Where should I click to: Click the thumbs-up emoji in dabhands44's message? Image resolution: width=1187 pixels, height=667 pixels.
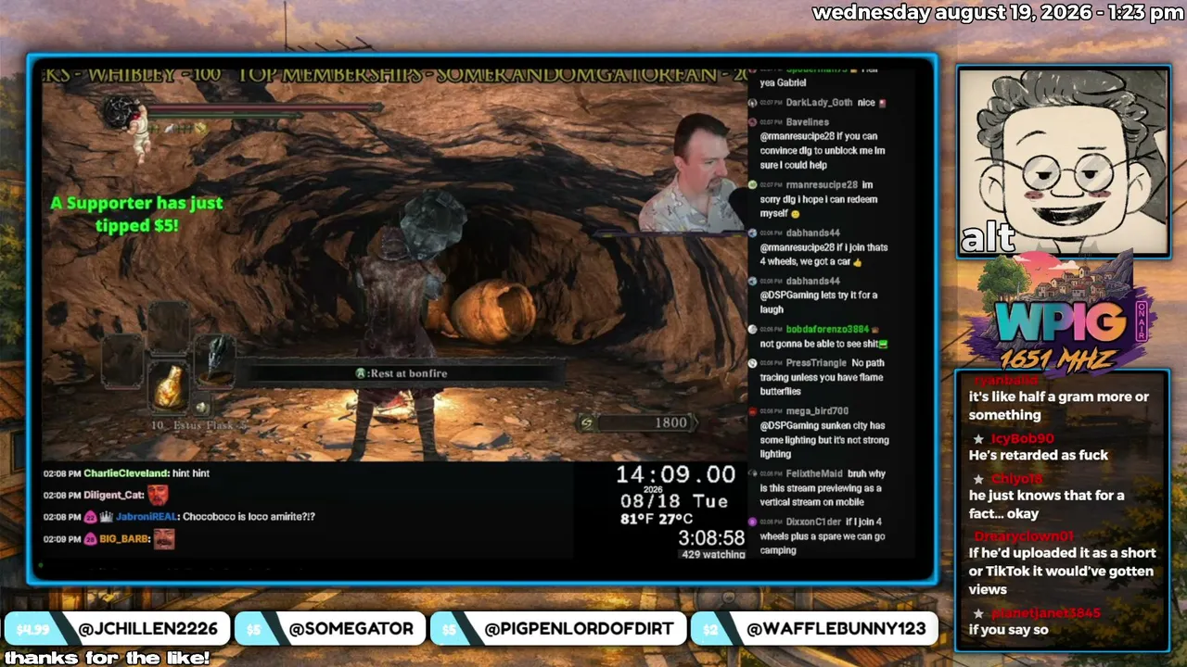857,262
